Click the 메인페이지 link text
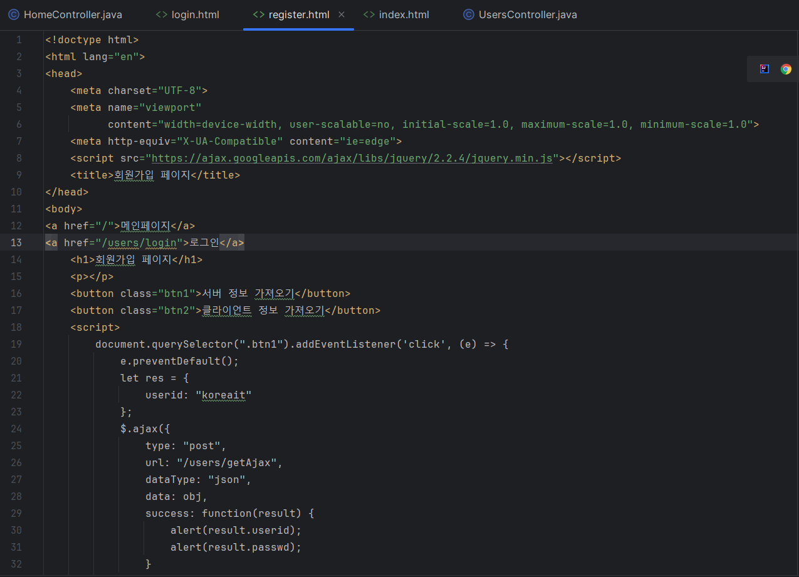The image size is (799, 577). coord(145,226)
